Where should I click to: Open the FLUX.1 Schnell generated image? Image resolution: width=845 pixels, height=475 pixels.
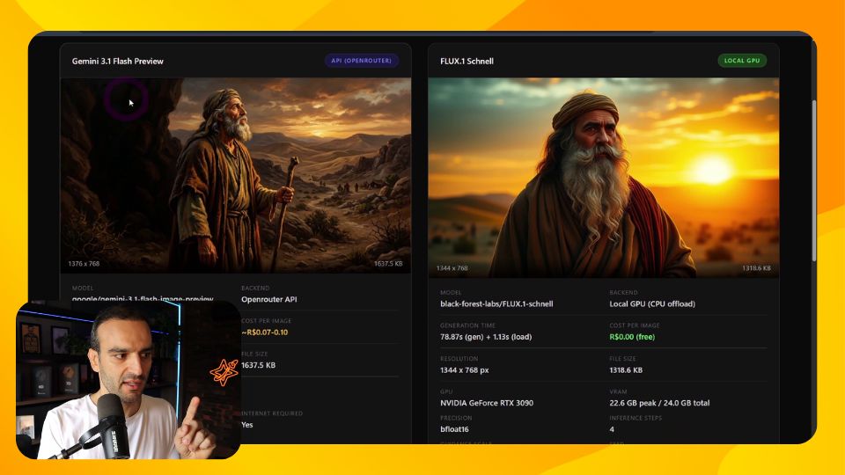[x=603, y=178]
